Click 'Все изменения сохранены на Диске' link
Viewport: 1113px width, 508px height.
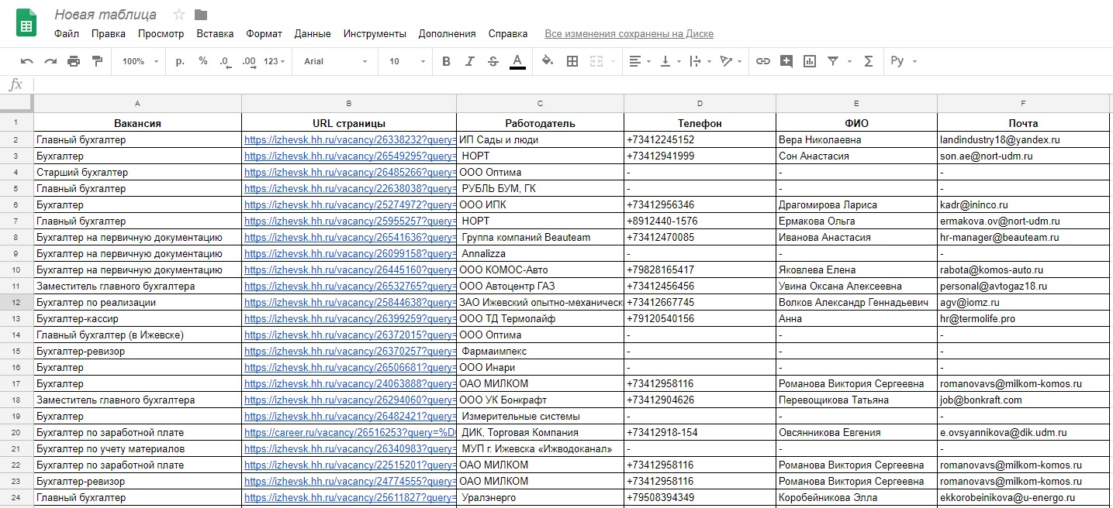pos(629,34)
